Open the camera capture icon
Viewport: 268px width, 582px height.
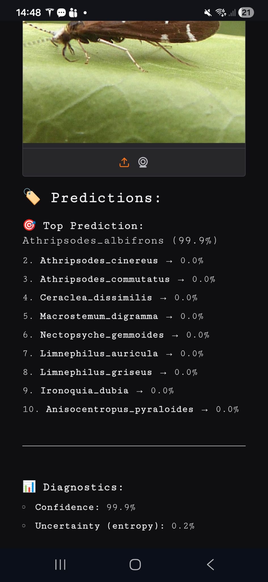143,162
